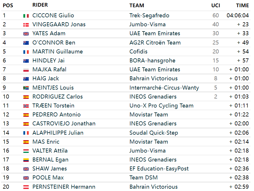This screenshot has height=191, width=254.
Task: Click the Italian flag beside Ciccone
Action: pyautogui.click(x=26, y=16)
